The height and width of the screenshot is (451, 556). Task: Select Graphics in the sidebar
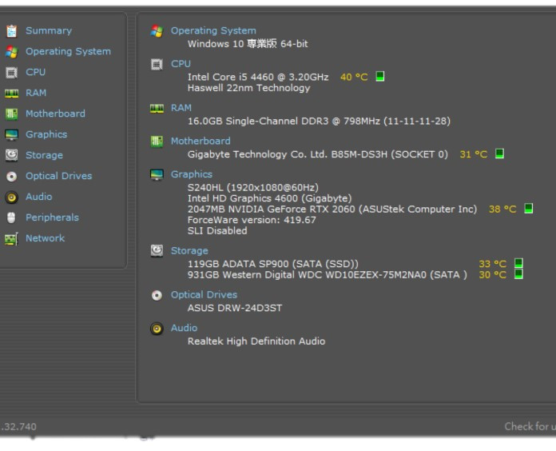pos(46,134)
